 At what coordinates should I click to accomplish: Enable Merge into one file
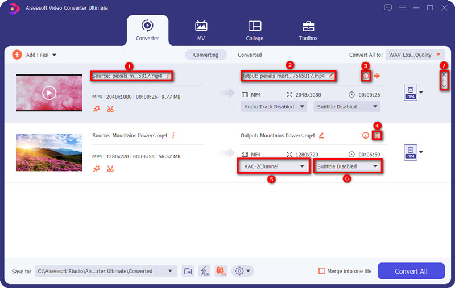[322, 271]
